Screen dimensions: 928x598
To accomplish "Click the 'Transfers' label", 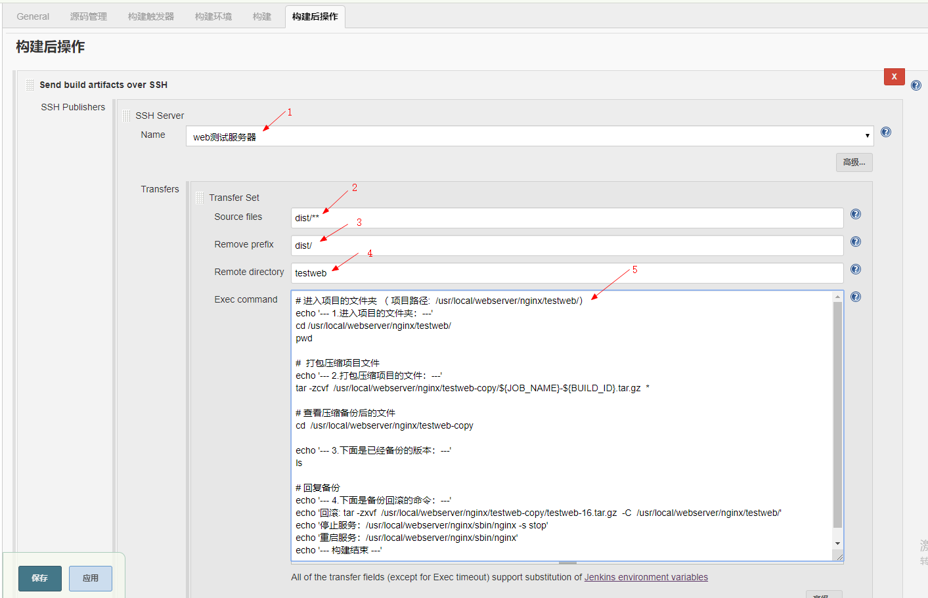I will (160, 189).
